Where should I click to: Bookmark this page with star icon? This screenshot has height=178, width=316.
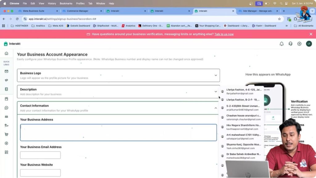tap(279, 19)
